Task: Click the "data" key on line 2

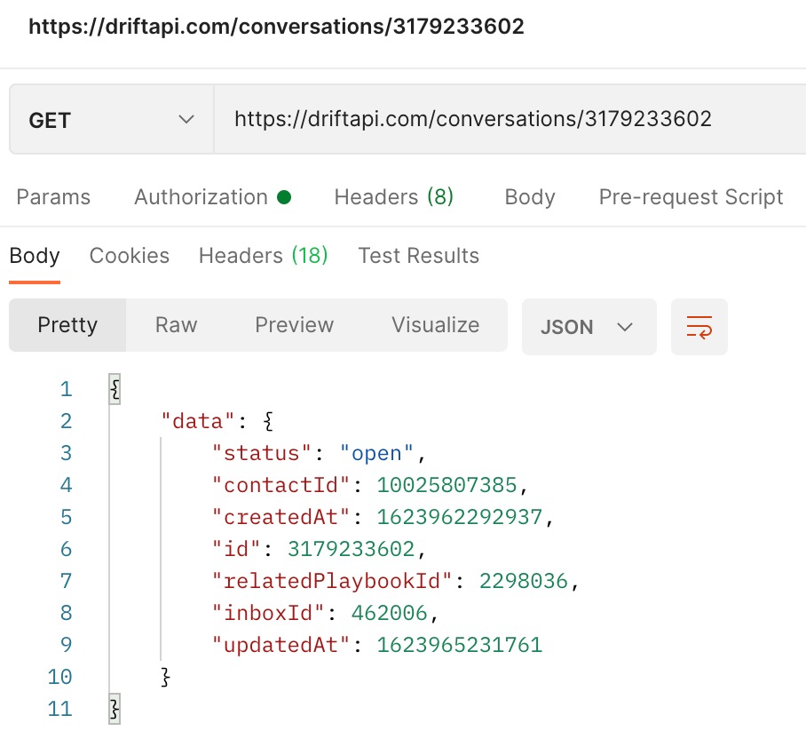Action: pyautogui.click(x=198, y=422)
